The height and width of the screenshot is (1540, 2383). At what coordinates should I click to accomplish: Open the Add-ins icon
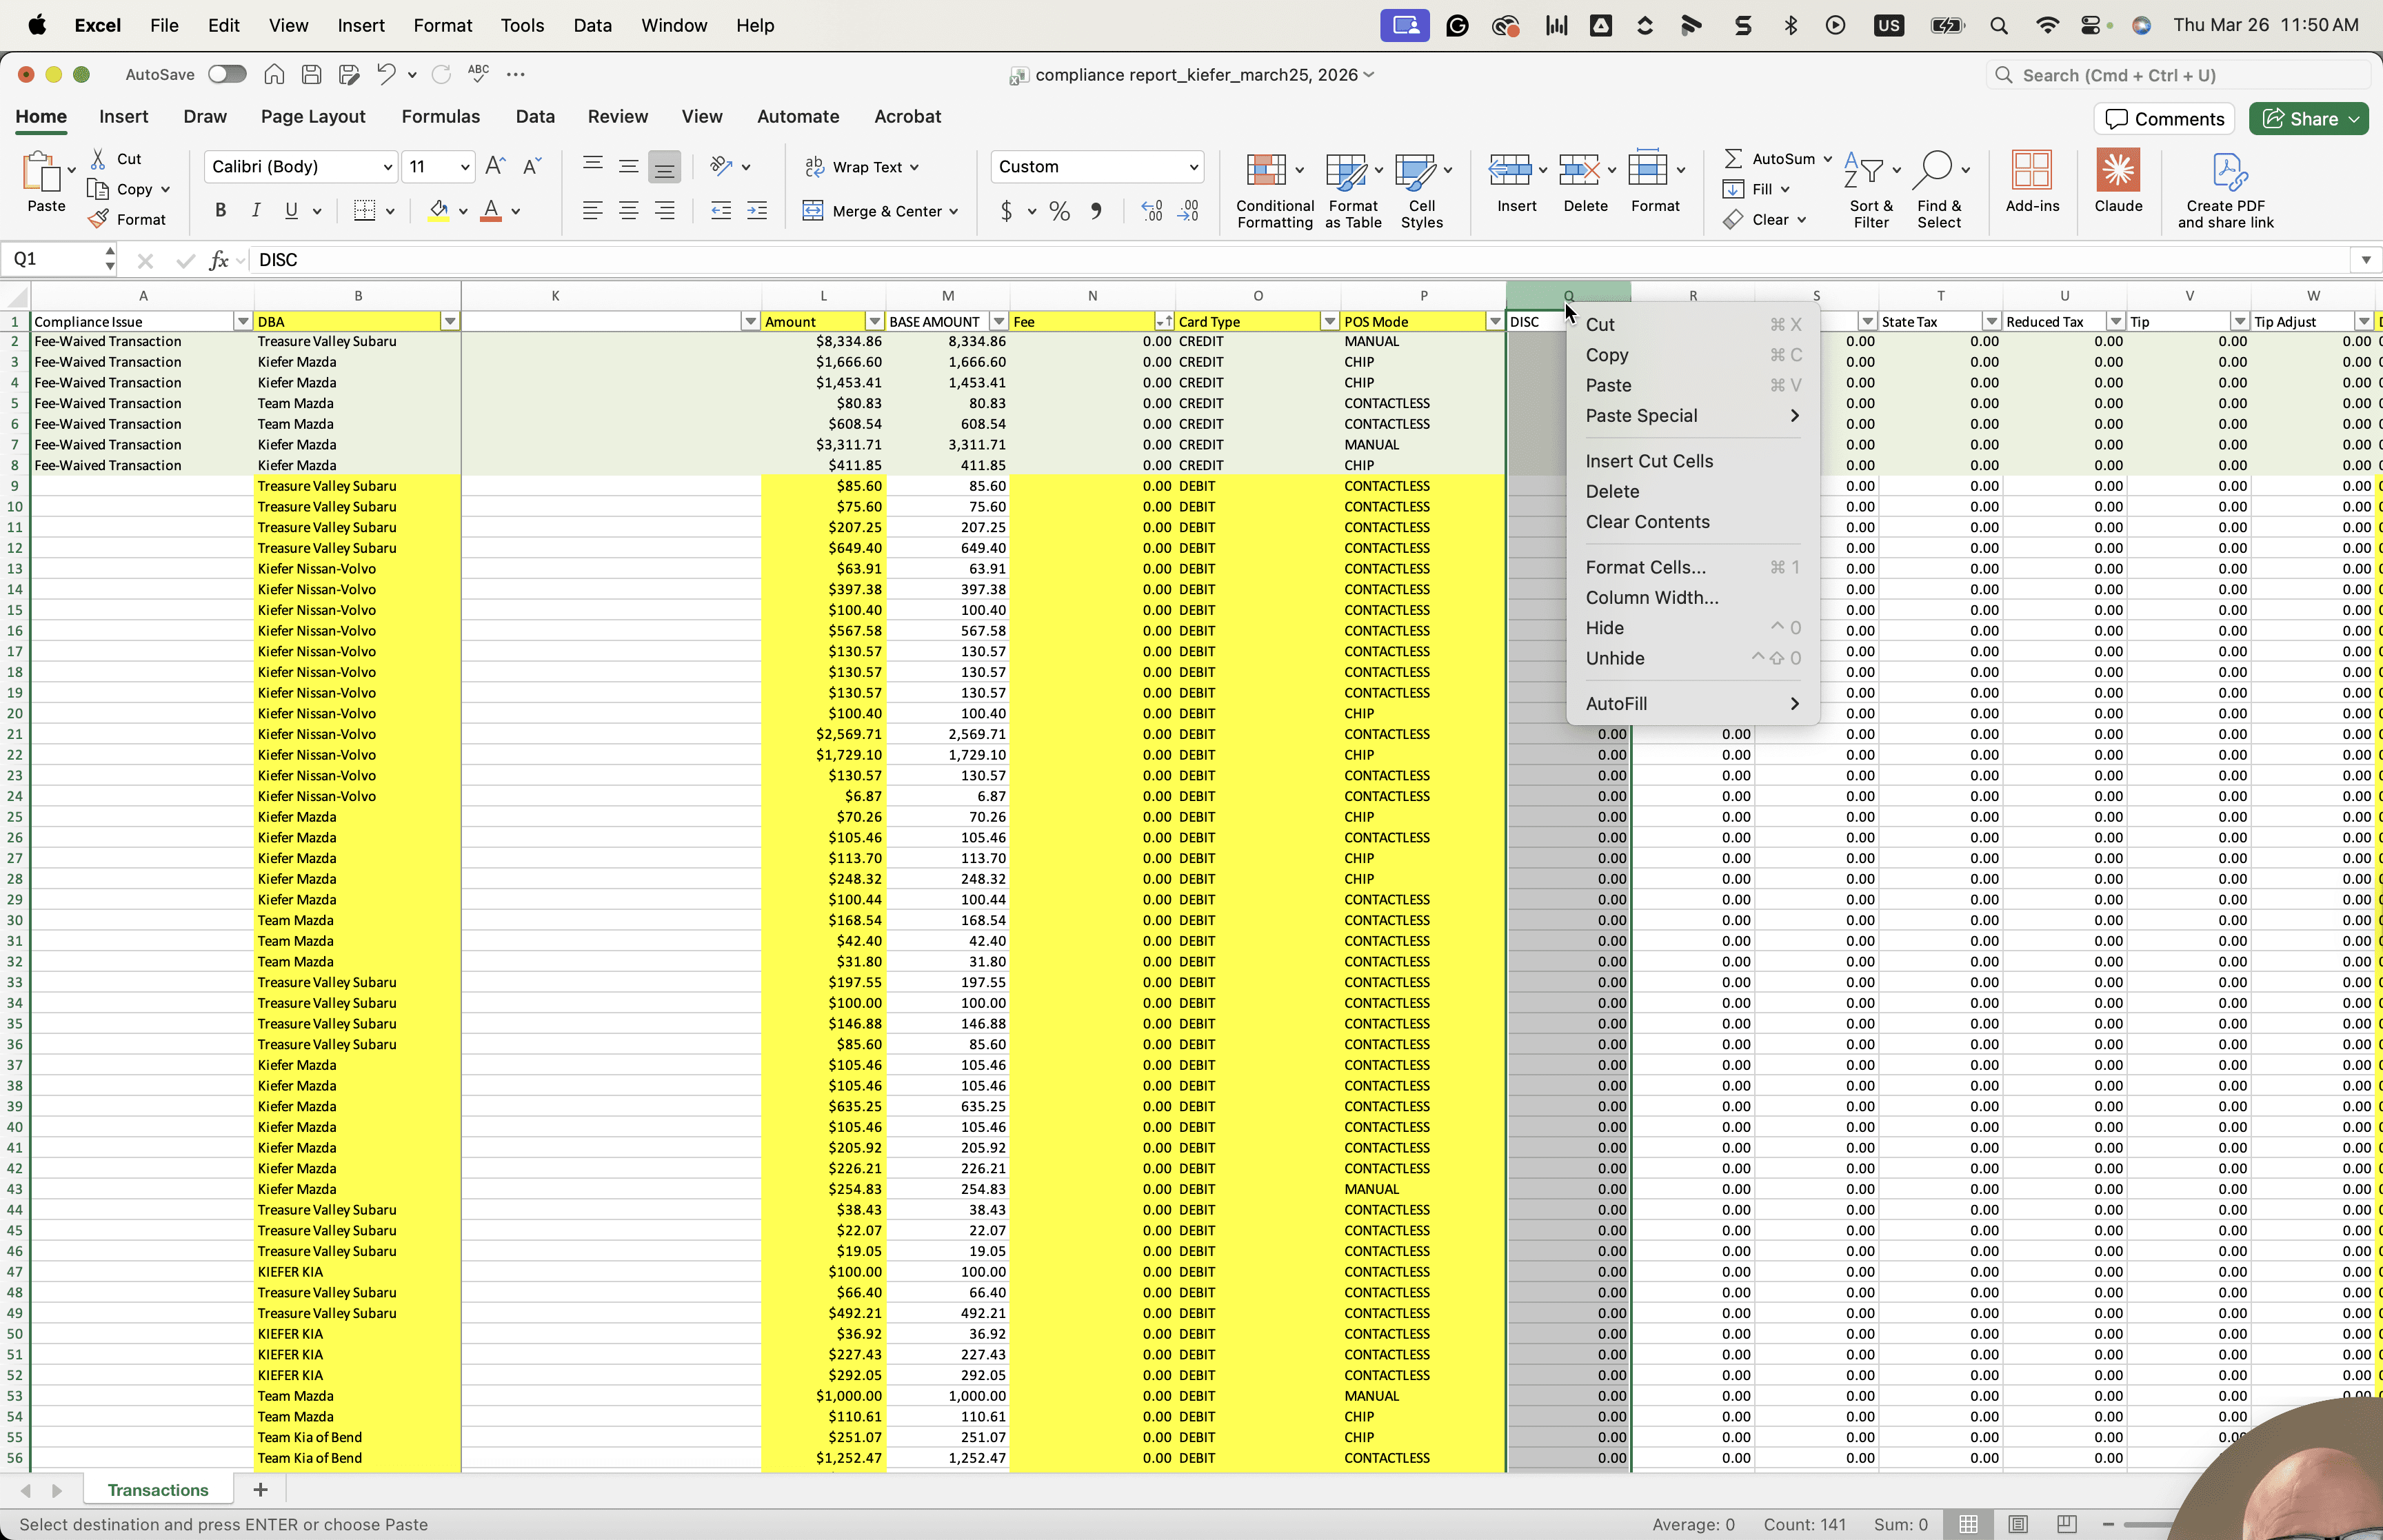2032,181
